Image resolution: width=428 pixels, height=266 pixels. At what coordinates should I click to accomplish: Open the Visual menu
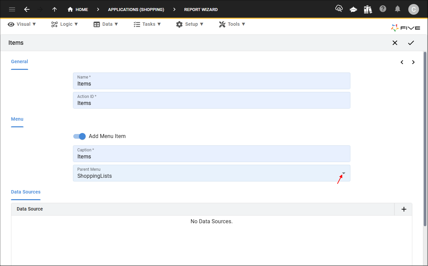(22, 24)
